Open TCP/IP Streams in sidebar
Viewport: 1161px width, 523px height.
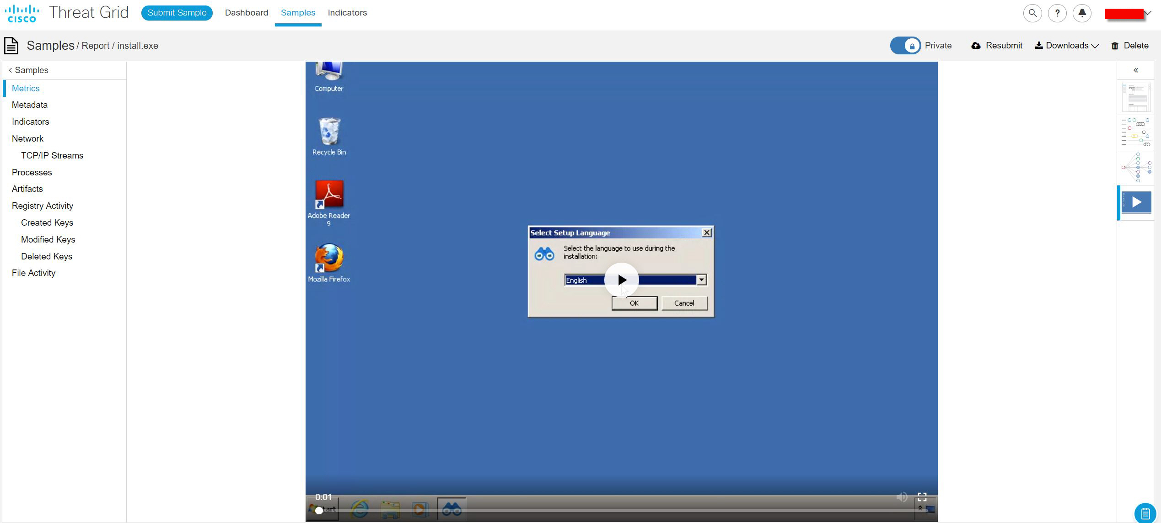point(52,156)
